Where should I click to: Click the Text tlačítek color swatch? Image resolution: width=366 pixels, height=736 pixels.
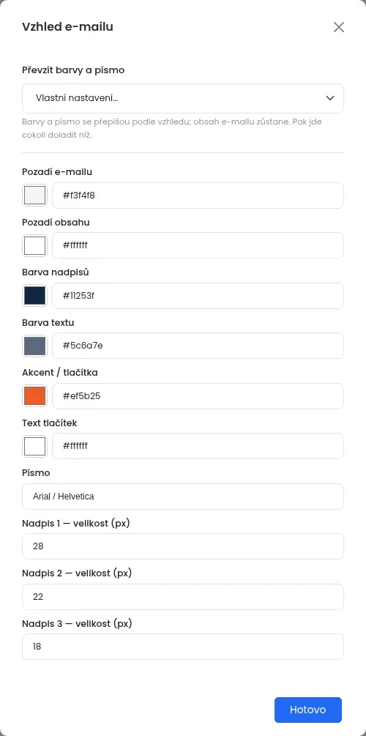point(34,446)
